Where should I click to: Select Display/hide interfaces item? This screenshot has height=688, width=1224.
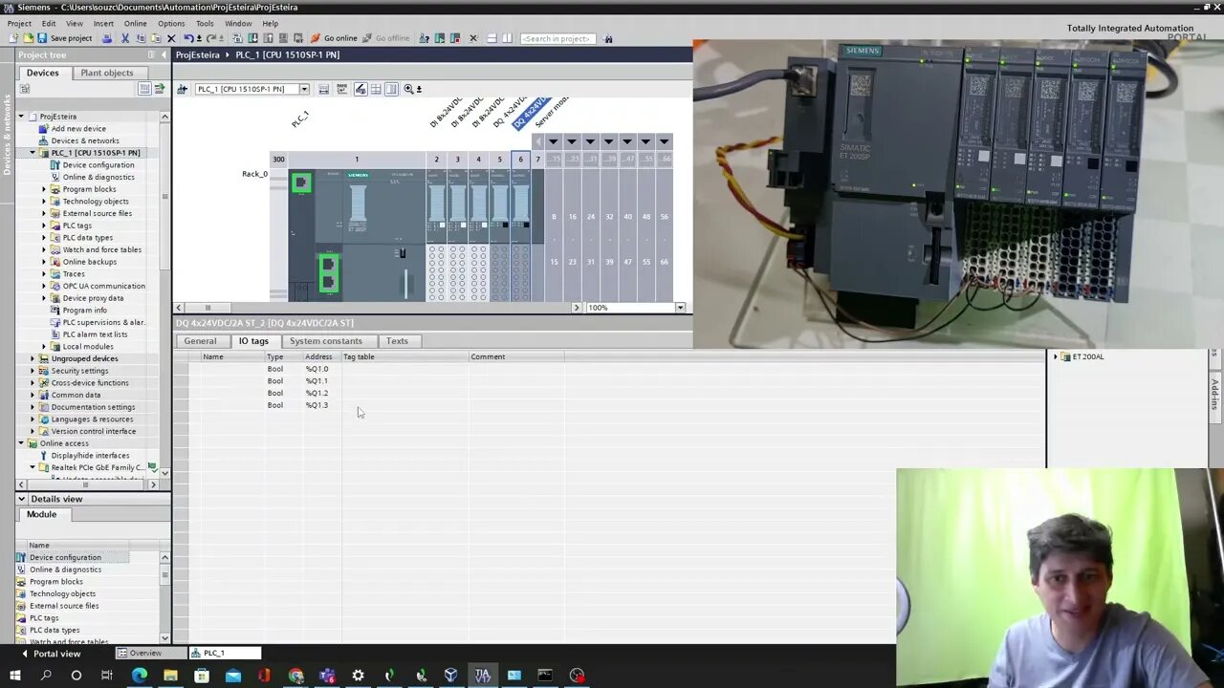point(90,456)
